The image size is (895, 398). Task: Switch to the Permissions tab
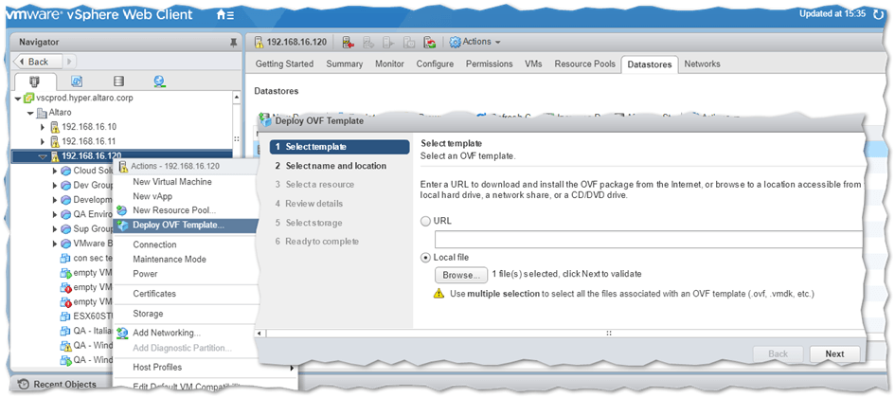click(489, 63)
